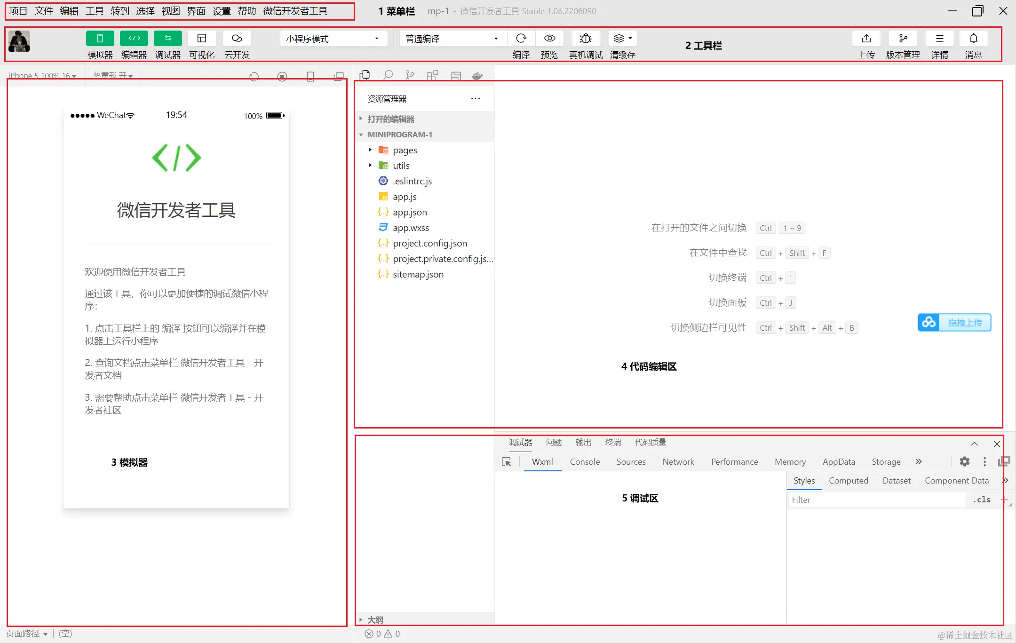This screenshot has width=1016, height=643.
Task: Stop the simulator with the stop button
Action: (x=282, y=76)
